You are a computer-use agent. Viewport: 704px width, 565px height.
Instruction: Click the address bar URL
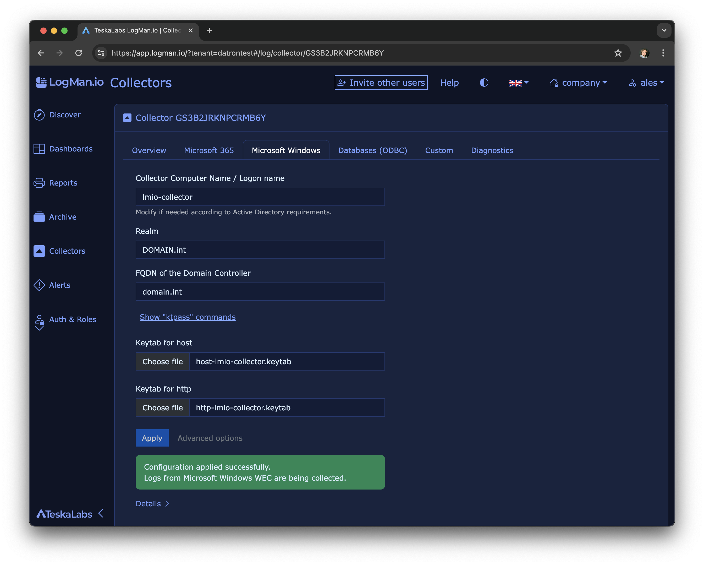pyautogui.click(x=247, y=53)
